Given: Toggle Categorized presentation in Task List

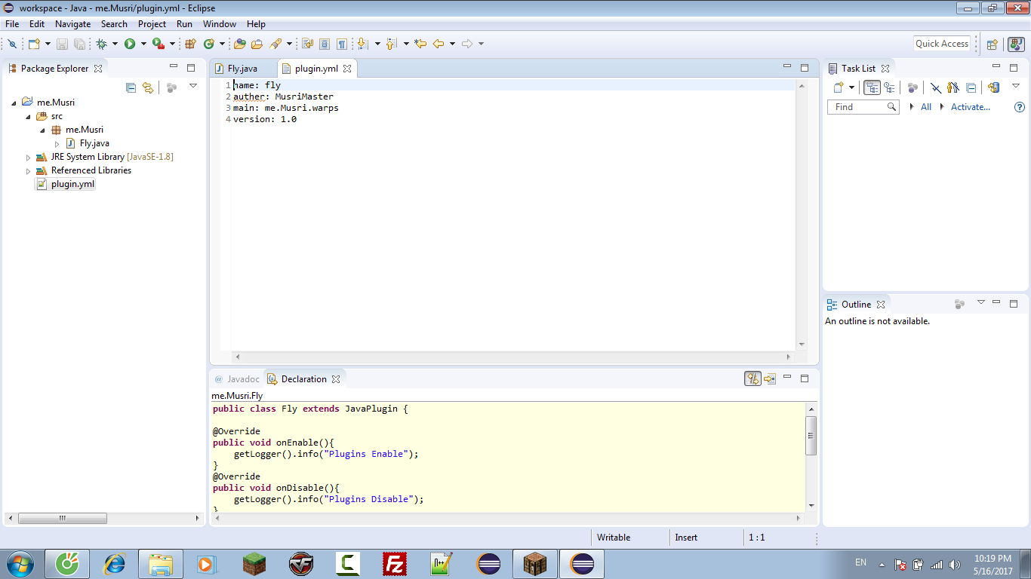Looking at the screenshot, I should (872, 87).
